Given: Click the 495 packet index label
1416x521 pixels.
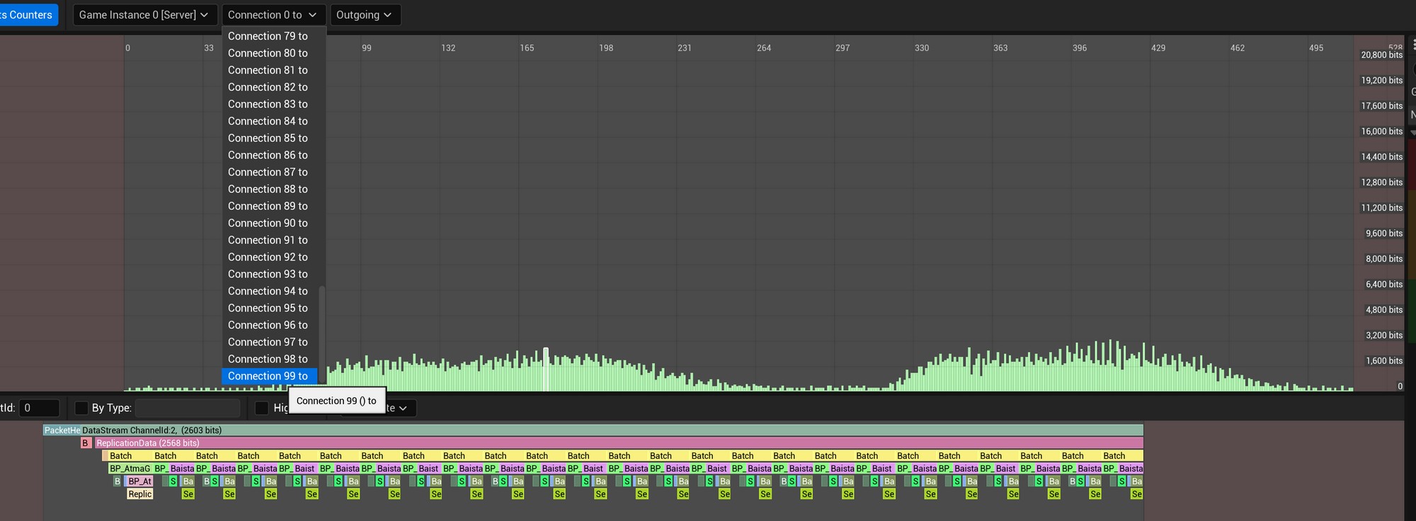Looking at the screenshot, I should [x=1316, y=48].
